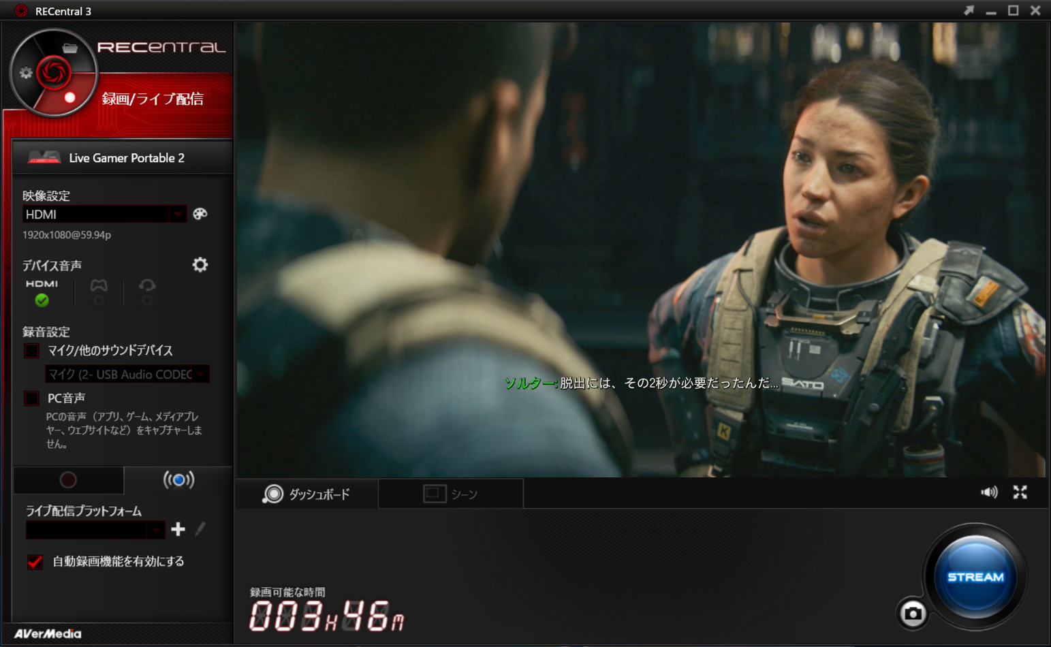
Task: Close the RECentral 3 window
Action: 1035,10
